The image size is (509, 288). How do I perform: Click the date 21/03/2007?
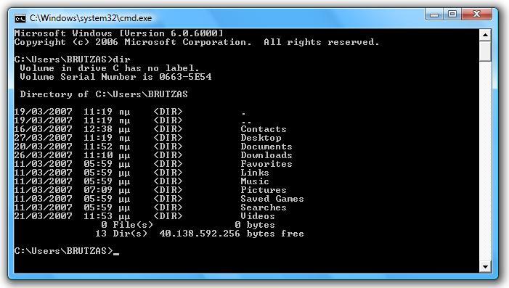click(43, 216)
